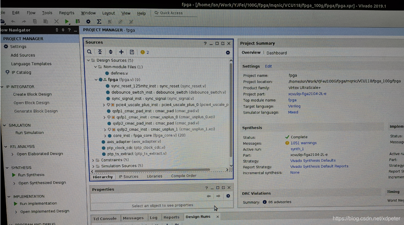Screen dimensions: 404x225
Task: Open Flow Navigator help icon
Action: click(69, 30)
